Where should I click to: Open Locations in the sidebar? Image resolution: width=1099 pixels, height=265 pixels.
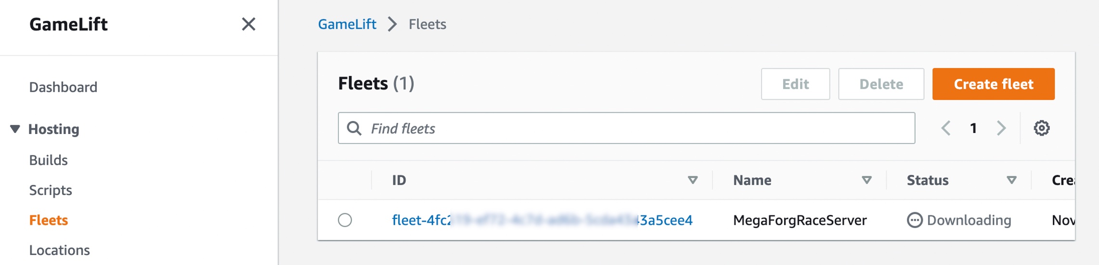pos(60,251)
